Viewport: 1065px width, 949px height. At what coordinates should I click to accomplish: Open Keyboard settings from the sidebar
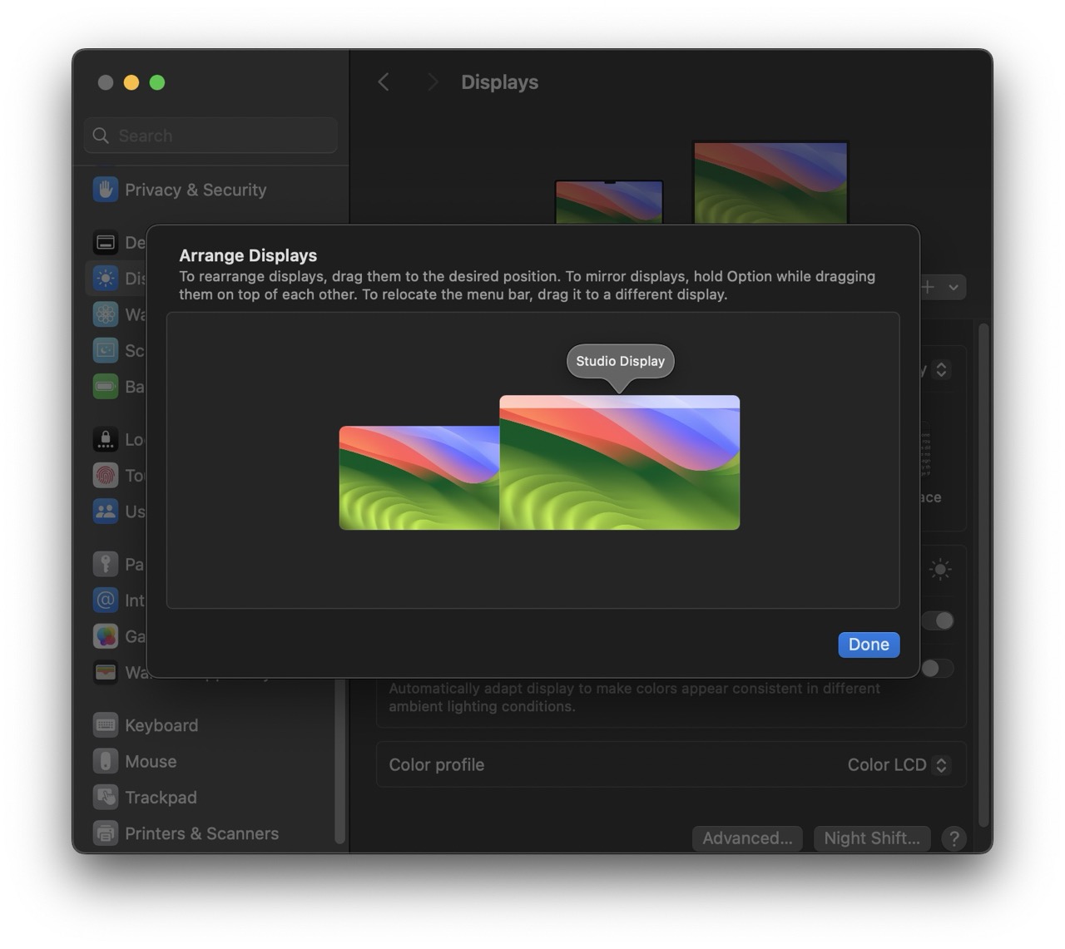pyautogui.click(x=161, y=725)
